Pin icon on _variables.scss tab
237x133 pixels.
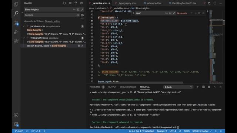pos(110,3)
